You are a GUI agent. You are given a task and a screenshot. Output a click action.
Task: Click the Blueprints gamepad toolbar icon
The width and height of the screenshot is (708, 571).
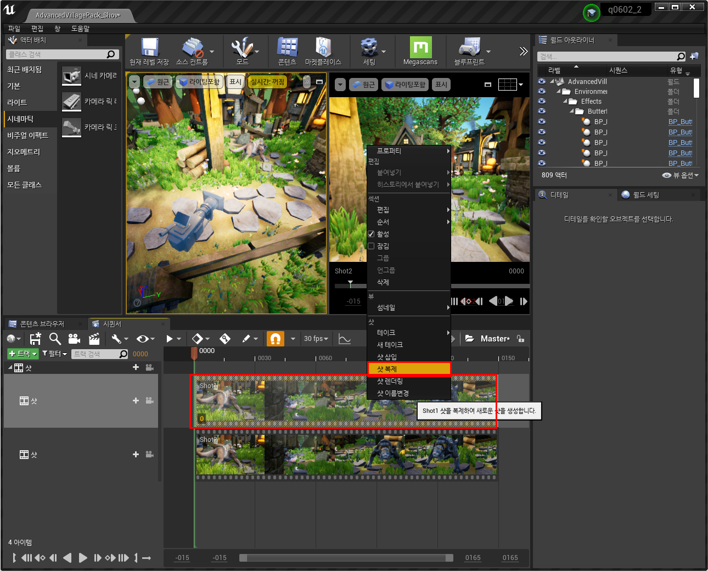[469, 48]
